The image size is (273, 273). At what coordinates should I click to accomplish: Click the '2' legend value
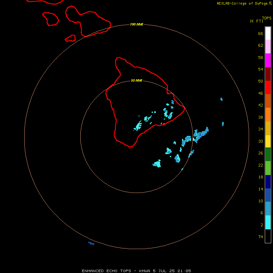(x=261, y=225)
